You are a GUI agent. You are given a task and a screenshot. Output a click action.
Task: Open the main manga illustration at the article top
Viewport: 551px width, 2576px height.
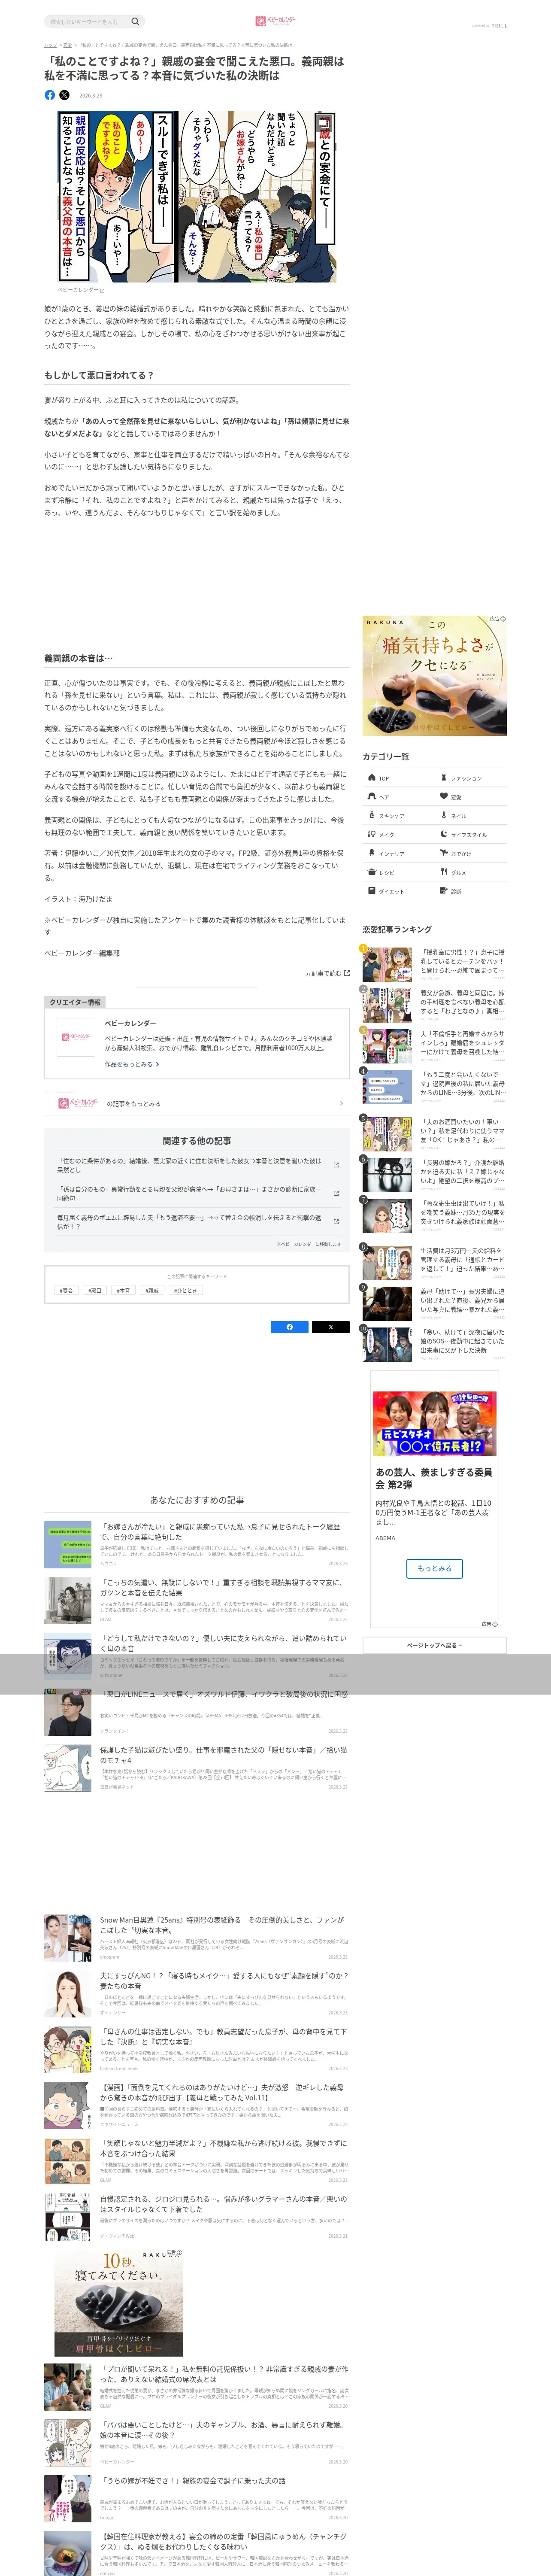[x=197, y=197]
